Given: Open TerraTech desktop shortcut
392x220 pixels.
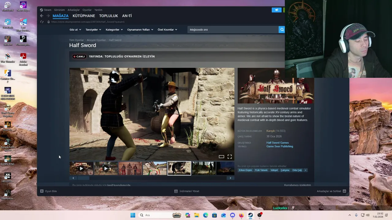Looking at the screenshot, I should (8, 24).
